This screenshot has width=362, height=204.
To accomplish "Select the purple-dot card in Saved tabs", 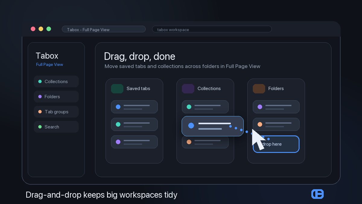I will (134, 142).
